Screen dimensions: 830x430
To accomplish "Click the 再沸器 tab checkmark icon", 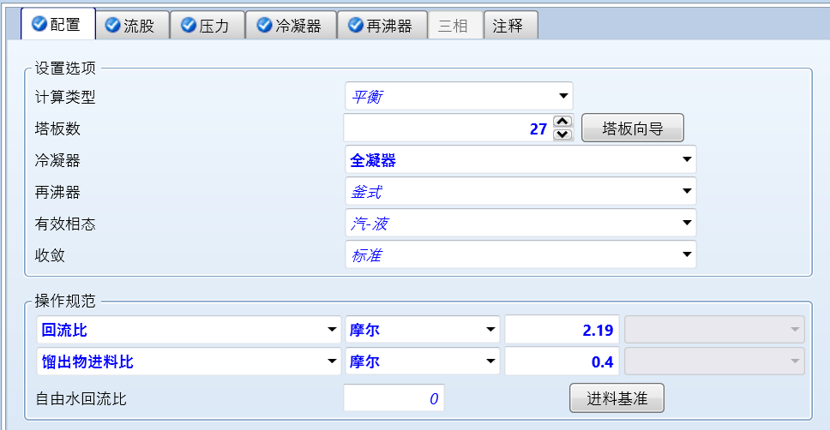I will 354,26.
